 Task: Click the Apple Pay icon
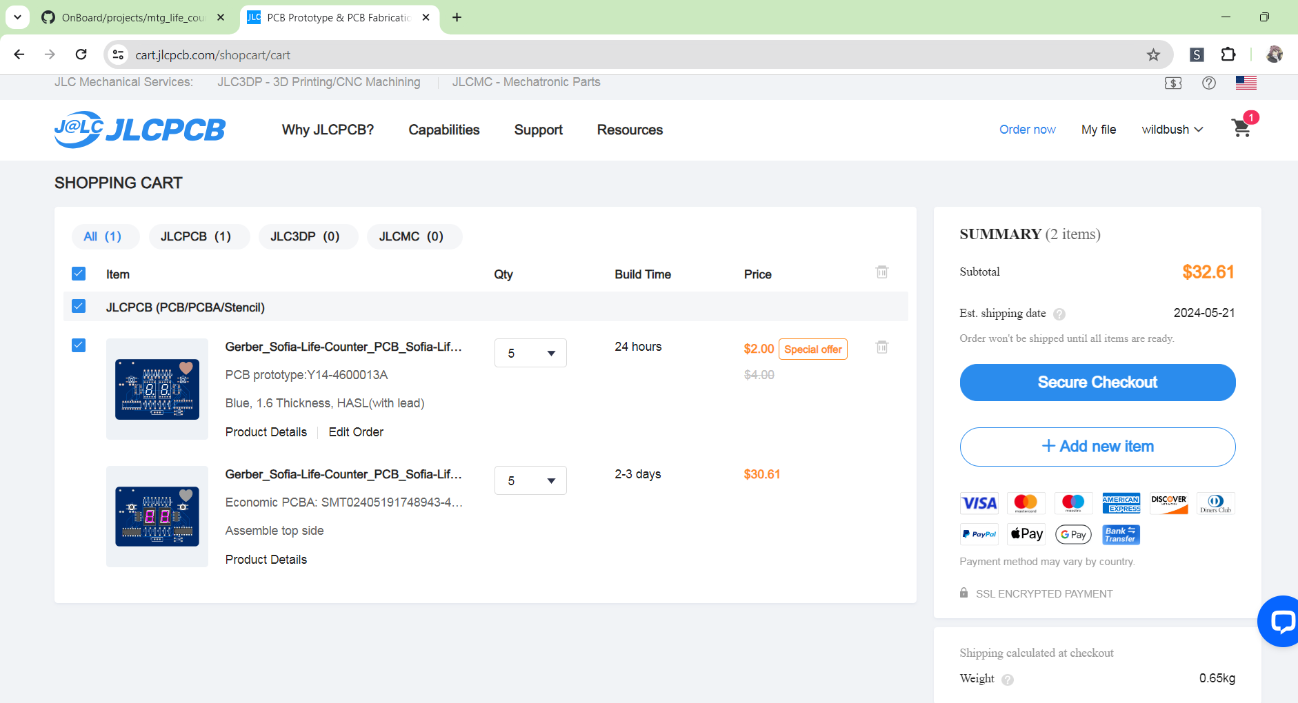point(1026,534)
